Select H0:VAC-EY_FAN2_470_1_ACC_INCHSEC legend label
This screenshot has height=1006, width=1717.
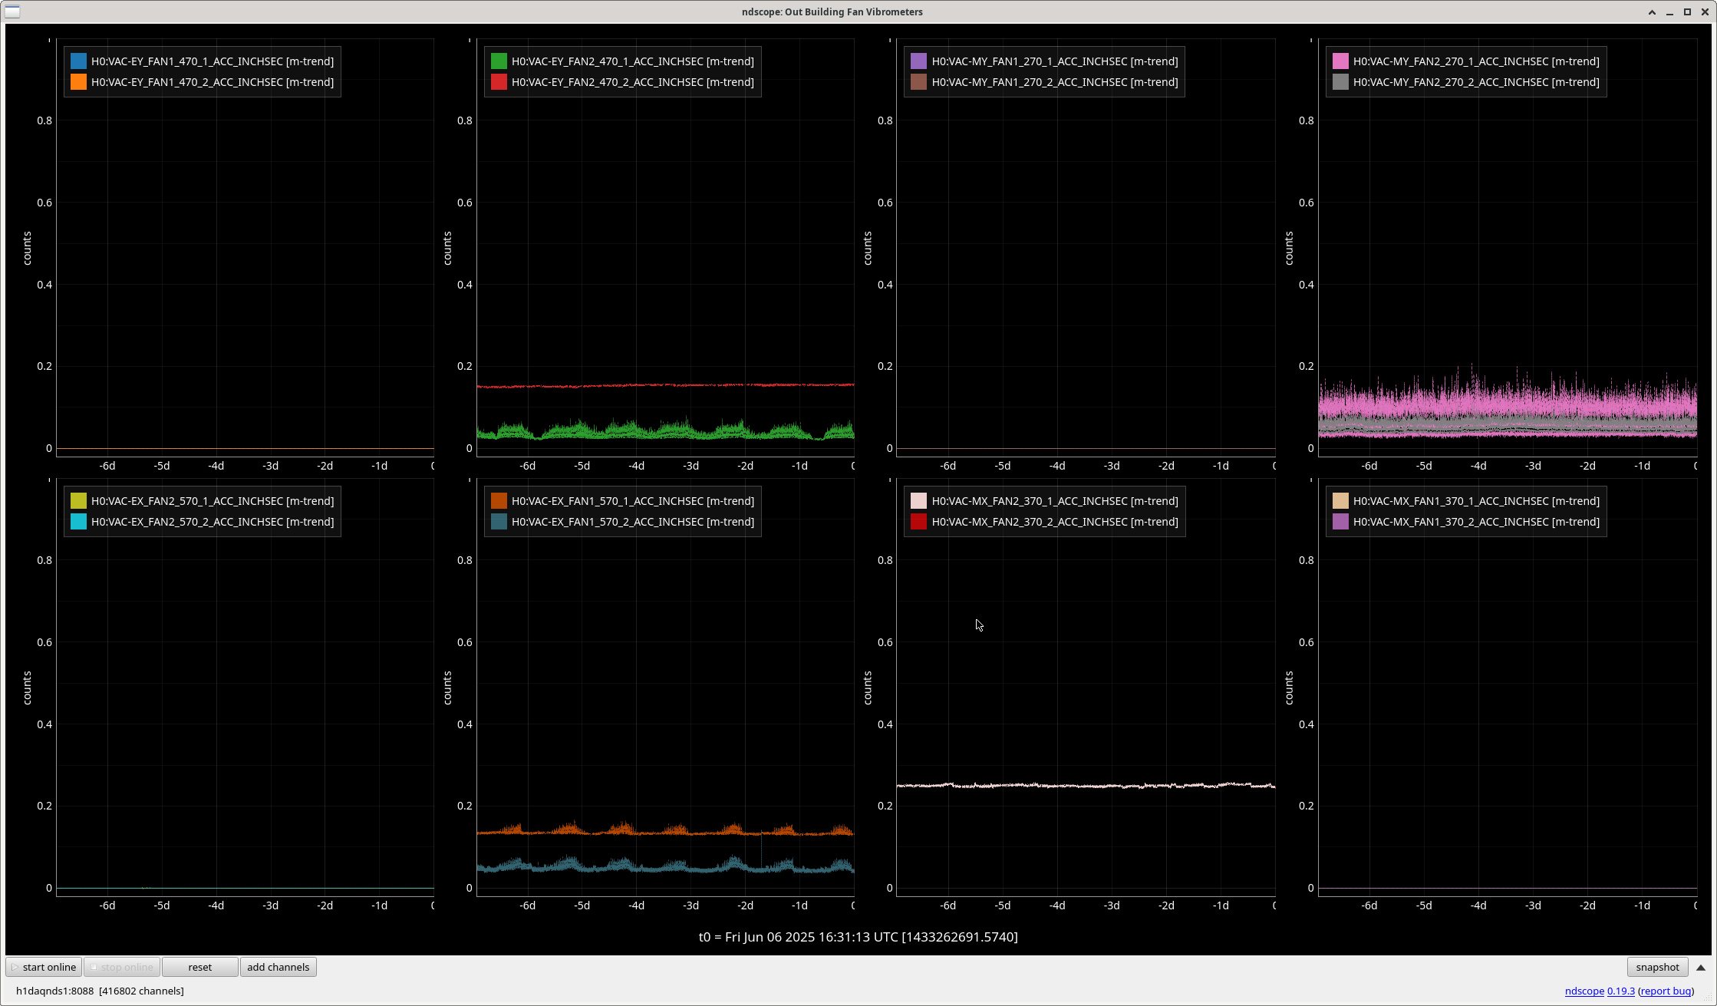click(633, 61)
